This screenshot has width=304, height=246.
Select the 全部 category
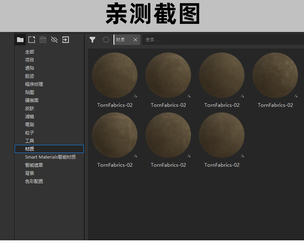30,52
